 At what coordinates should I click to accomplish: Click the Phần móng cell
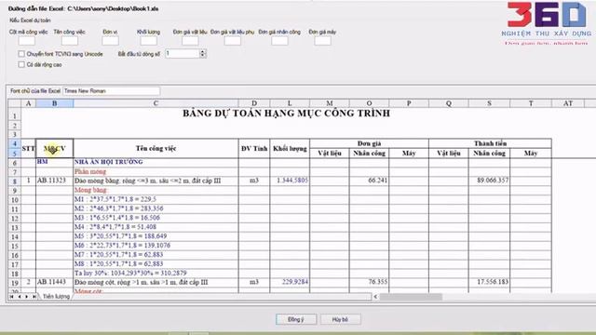(156, 171)
